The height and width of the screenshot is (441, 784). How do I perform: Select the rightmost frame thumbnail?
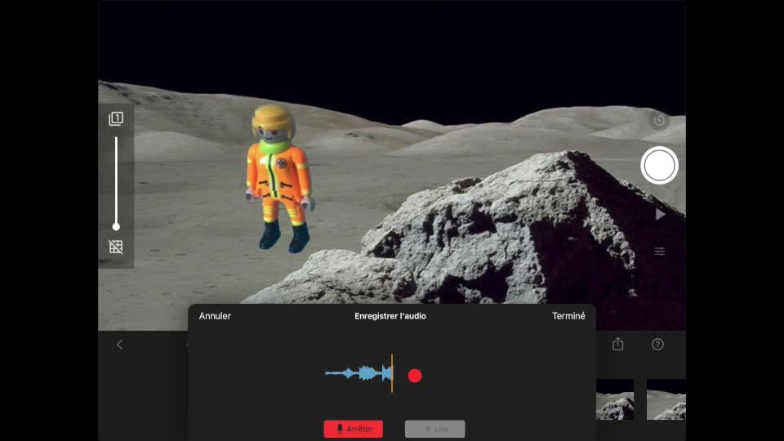[666, 399]
